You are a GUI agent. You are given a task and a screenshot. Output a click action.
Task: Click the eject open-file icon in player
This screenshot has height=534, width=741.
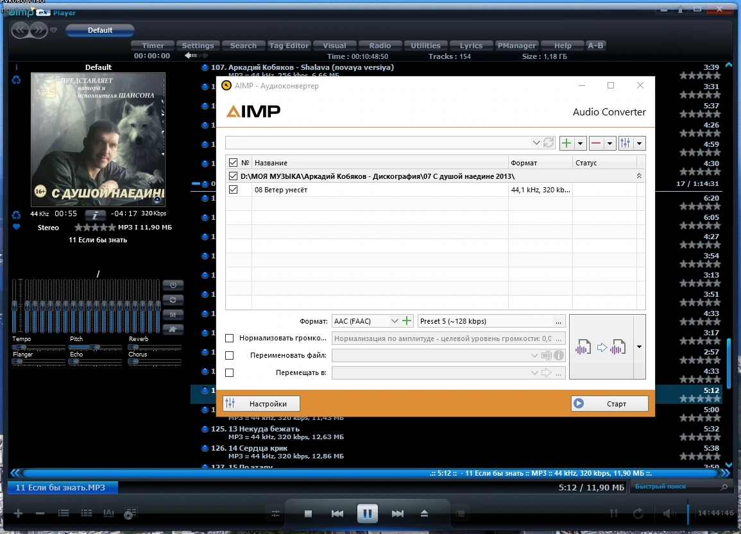(x=424, y=513)
